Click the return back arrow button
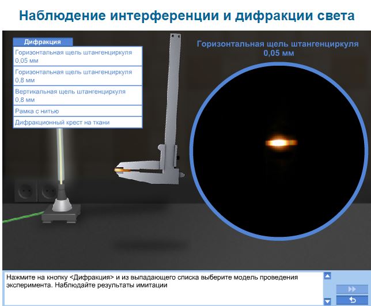Viewport: 371px width, 306px height. click(x=352, y=300)
